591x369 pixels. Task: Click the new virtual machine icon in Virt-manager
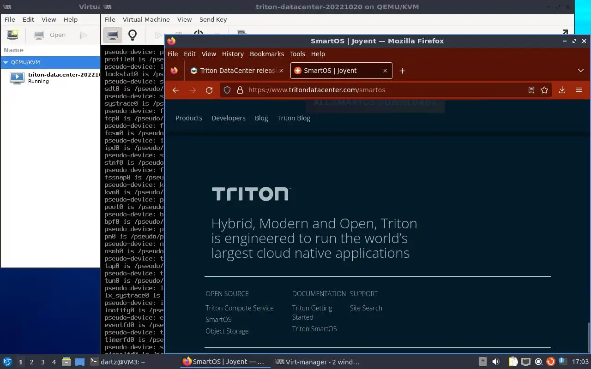pos(12,35)
